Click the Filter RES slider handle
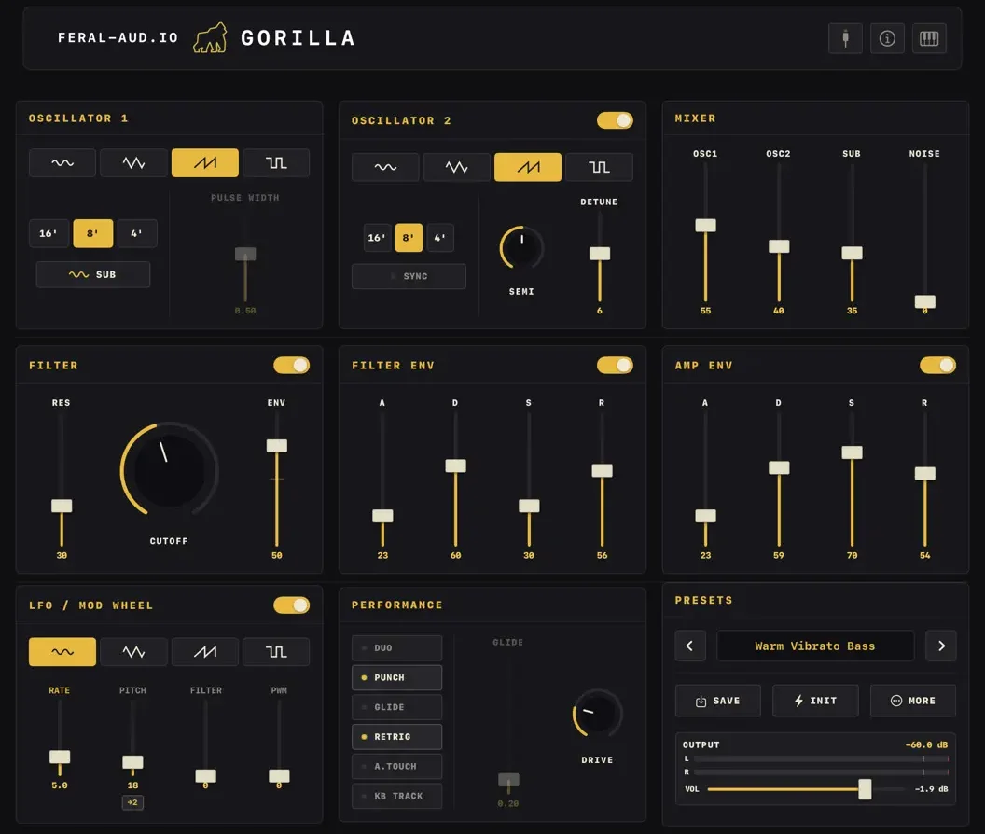Image resolution: width=985 pixels, height=834 pixels. [x=62, y=506]
